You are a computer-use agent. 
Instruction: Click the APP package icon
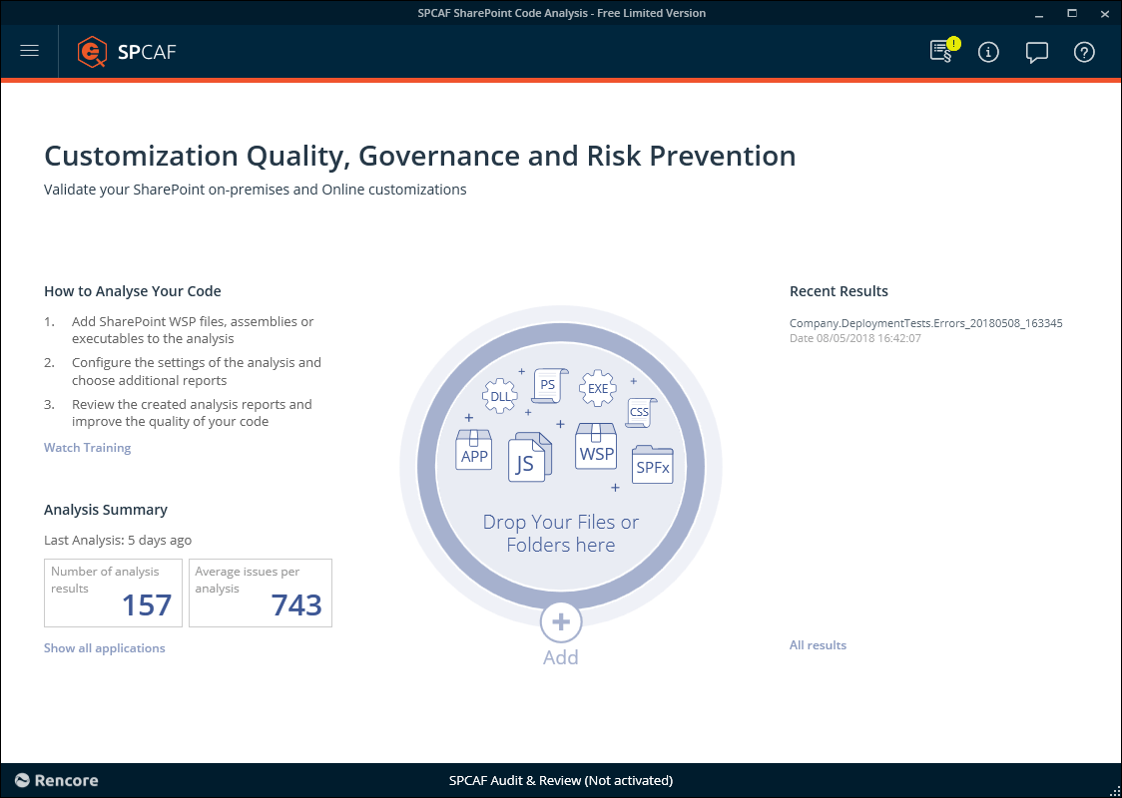474,450
